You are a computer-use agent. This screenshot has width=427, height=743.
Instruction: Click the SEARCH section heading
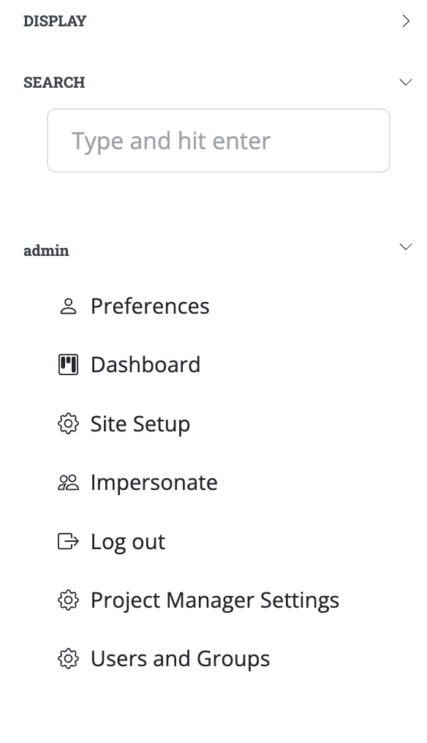(x=55, y=83)
